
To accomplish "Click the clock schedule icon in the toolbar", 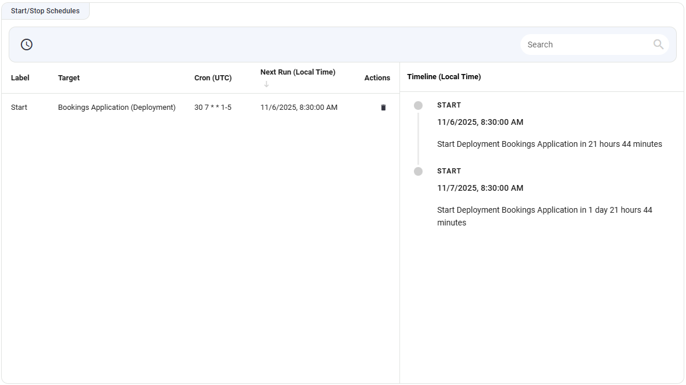I will click(x=27, y=45).
